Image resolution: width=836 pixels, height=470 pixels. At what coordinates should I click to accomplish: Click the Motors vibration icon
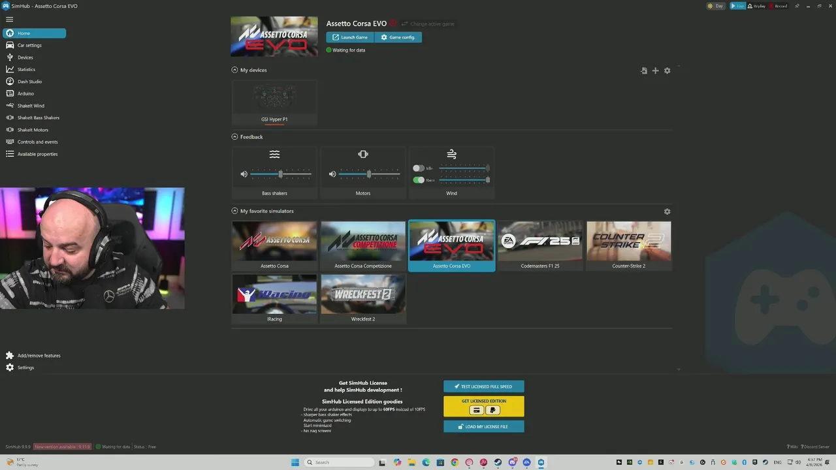point(363,155)
